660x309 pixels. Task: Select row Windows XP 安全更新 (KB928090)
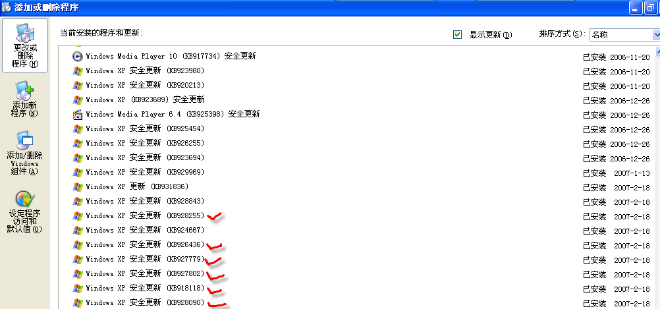(361, 302)
